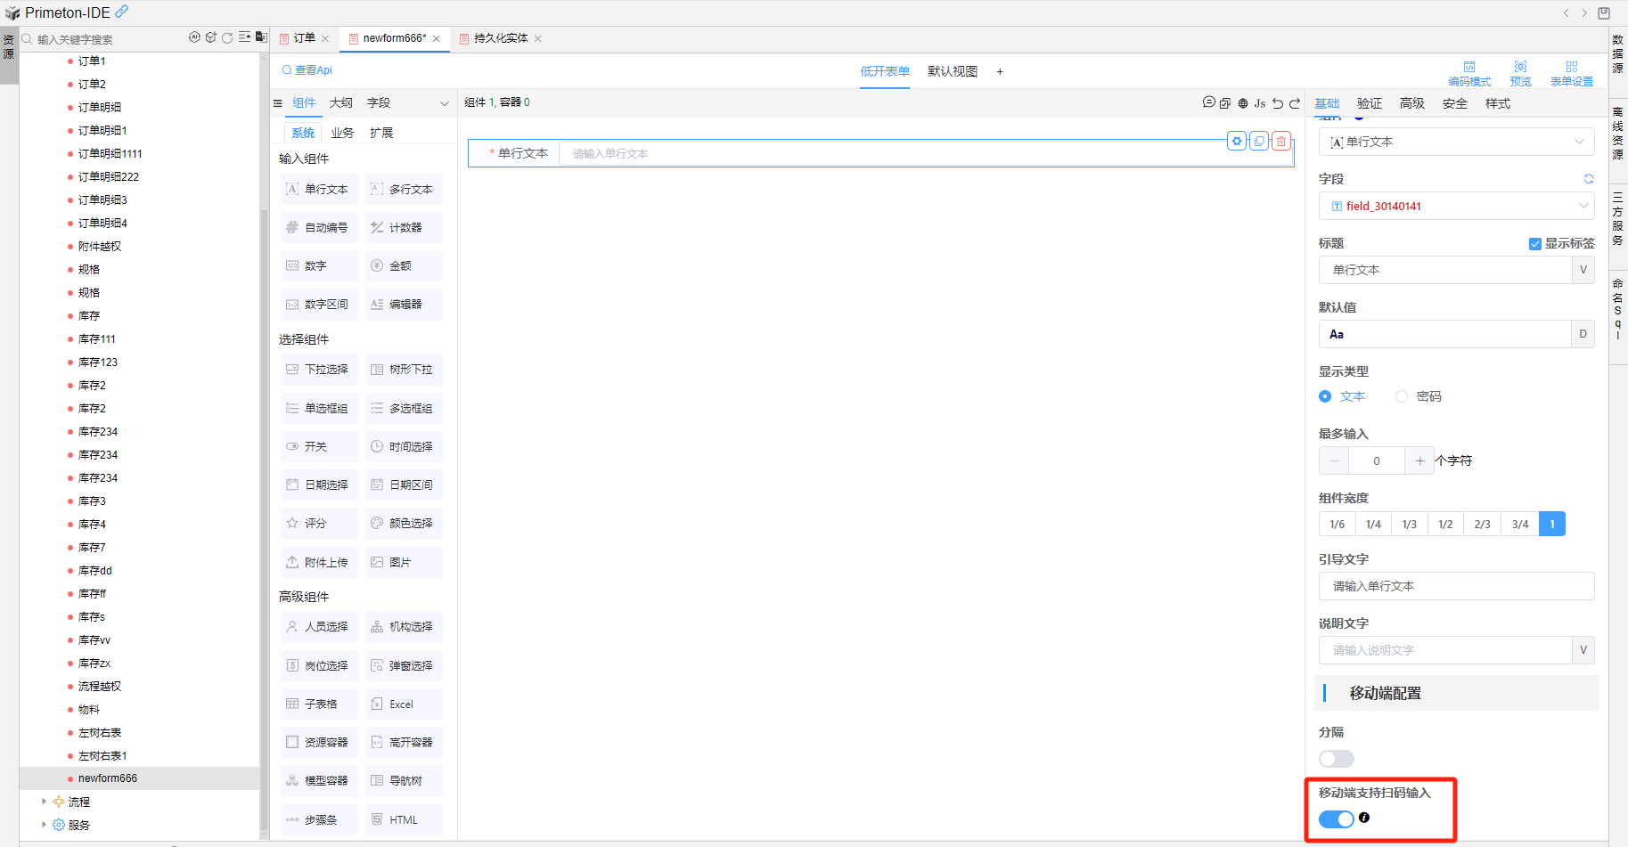This screenshot has width=1628, height=847.
Task: Switch to the 大纲 outline tab
Action: click(x=341, y=103)
